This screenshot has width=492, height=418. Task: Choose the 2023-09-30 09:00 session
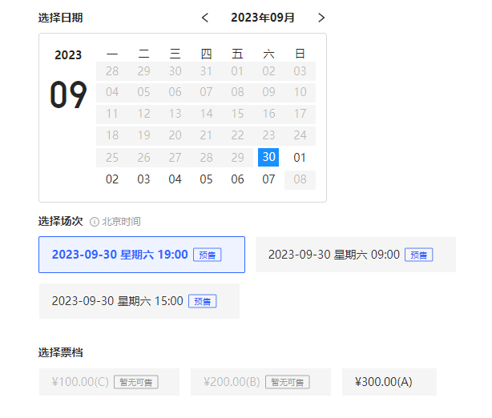[x=355, y=255]
